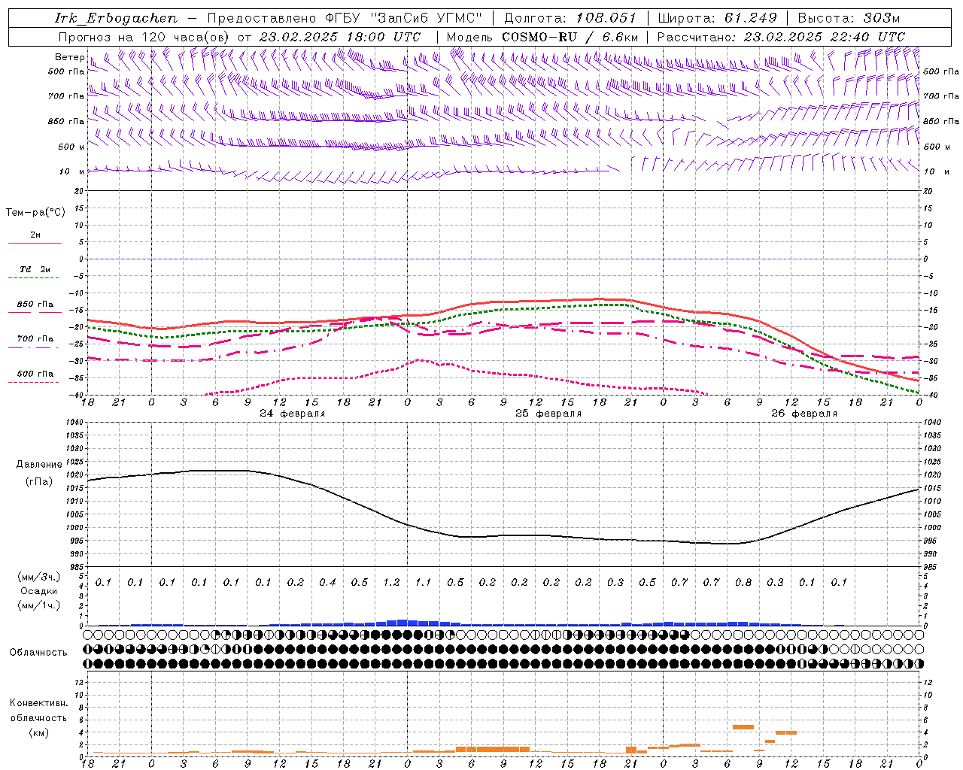Click the 0.4 precipitation value

coord(327,582)
